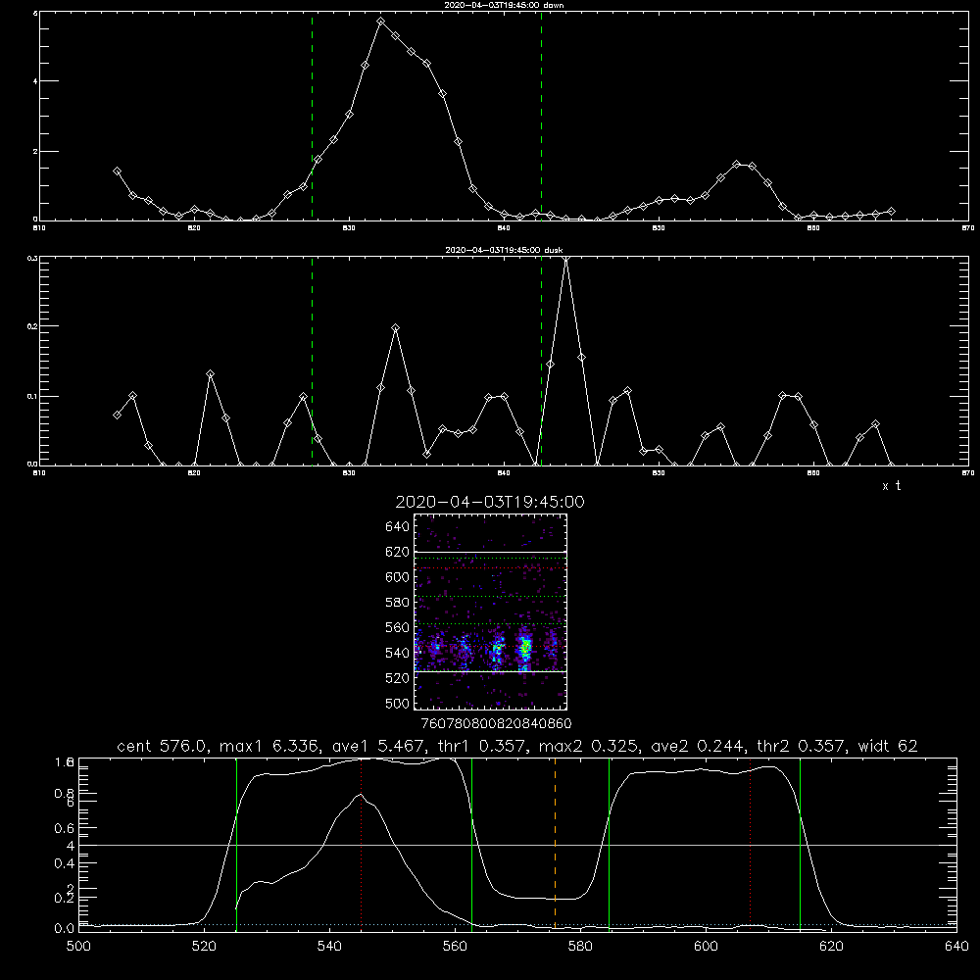Click y-axis label '0.6' of the bottom plot
The height and width of the screenshot is (980, 980).
click(x=65, y=828)
